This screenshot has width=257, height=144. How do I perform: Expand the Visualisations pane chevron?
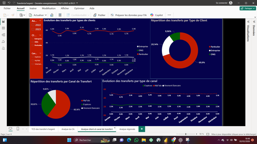pos(248,22)
